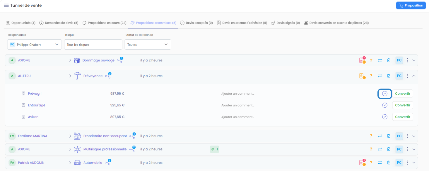
Task: Mark Prévagri quote as accepted
Action: pyautogui.click(x=385, y=94)
